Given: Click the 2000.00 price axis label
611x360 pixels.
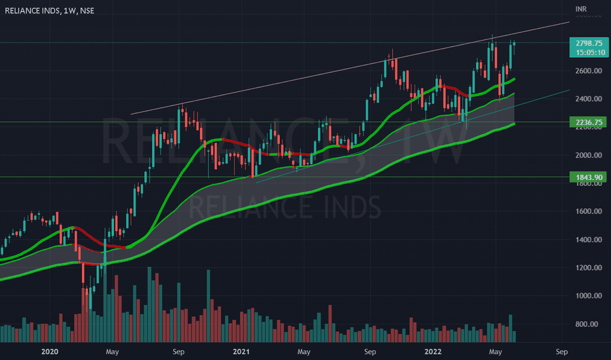Looking at the screenshot, I should tap(589, 155).
